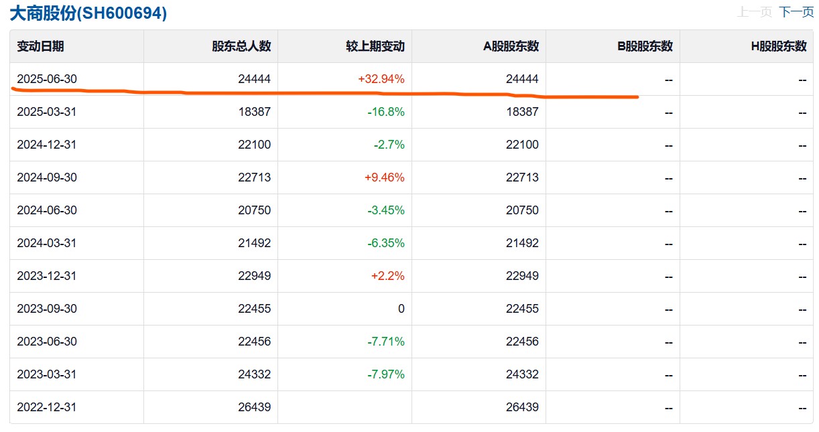Viewport: 819px width, 432px height.
Task: Select the 2024-06-30 date cell
Action: pos(47,210)
